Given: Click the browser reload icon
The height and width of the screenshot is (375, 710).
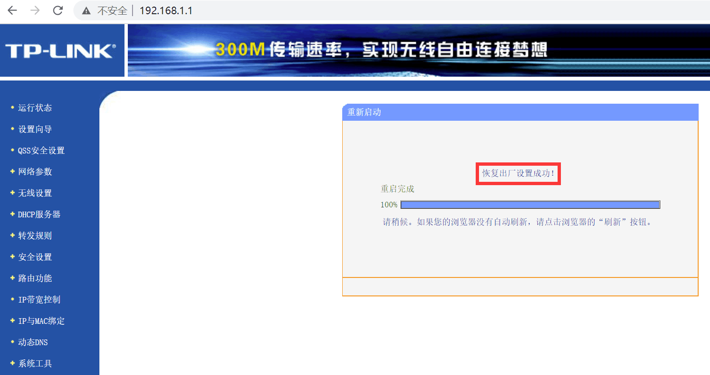Looking at the screenshot, I should click(x=58, y=10).
